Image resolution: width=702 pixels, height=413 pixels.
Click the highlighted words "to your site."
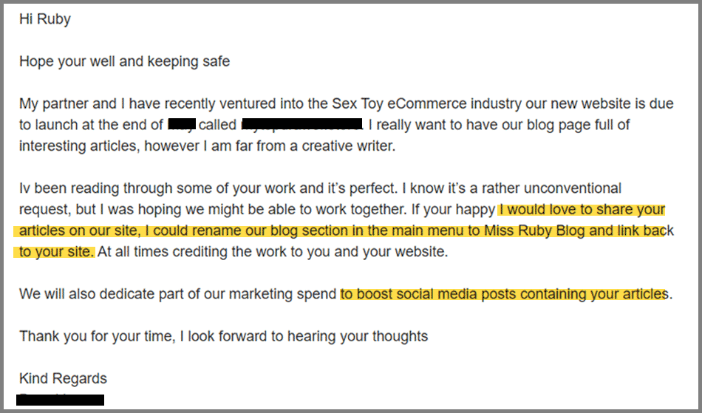click(x=57, y=251)
